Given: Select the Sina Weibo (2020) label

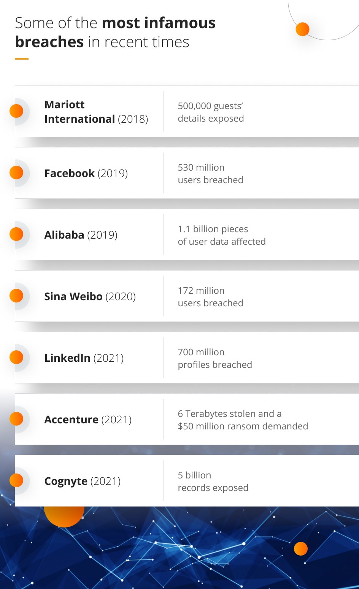Looking at the screenshot, I should point(90,296).
